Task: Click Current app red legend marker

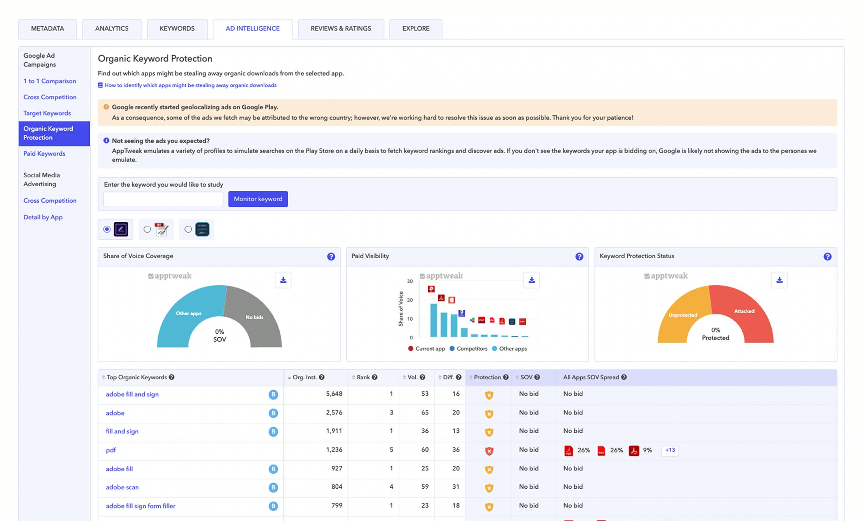Action: click(410, 349)
